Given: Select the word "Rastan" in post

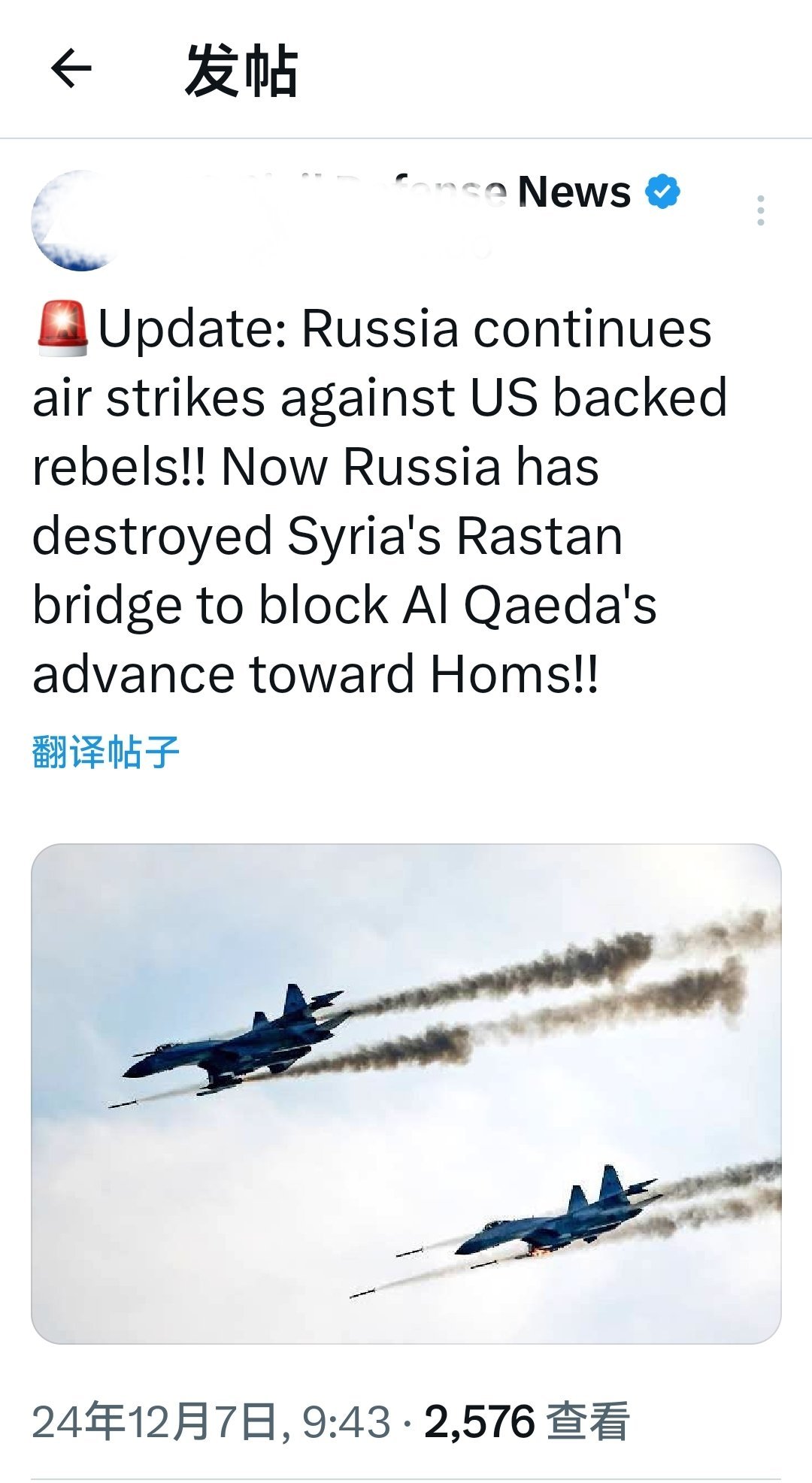Looking at the screenshot, I should pos(540,536).
